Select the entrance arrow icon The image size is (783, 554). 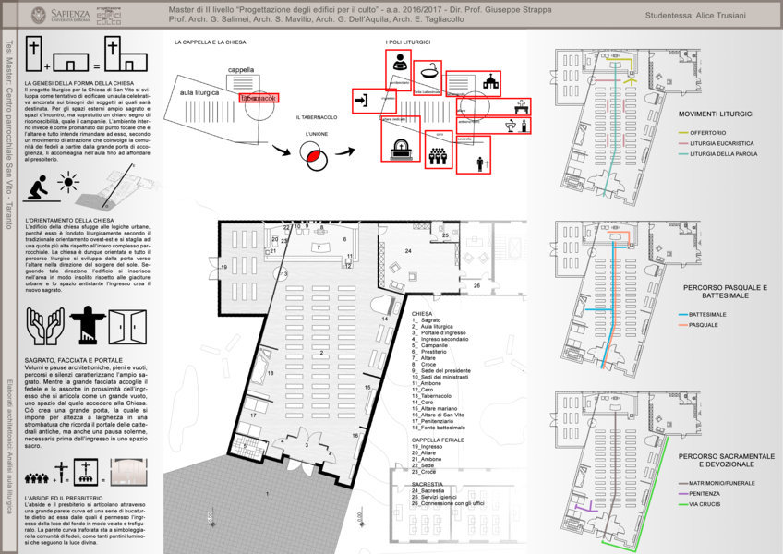[360, 101]
